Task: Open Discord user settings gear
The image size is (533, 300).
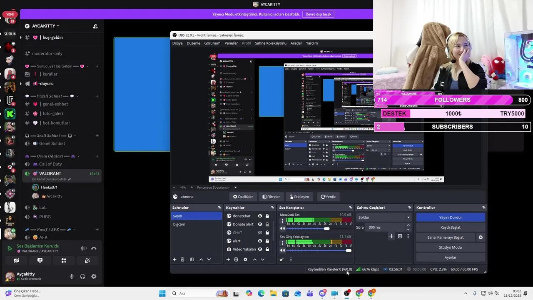Action: pyautogui.click(x=94, y=276)
